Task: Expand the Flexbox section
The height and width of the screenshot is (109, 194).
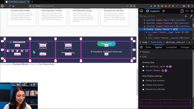Action: pos(141,52)
